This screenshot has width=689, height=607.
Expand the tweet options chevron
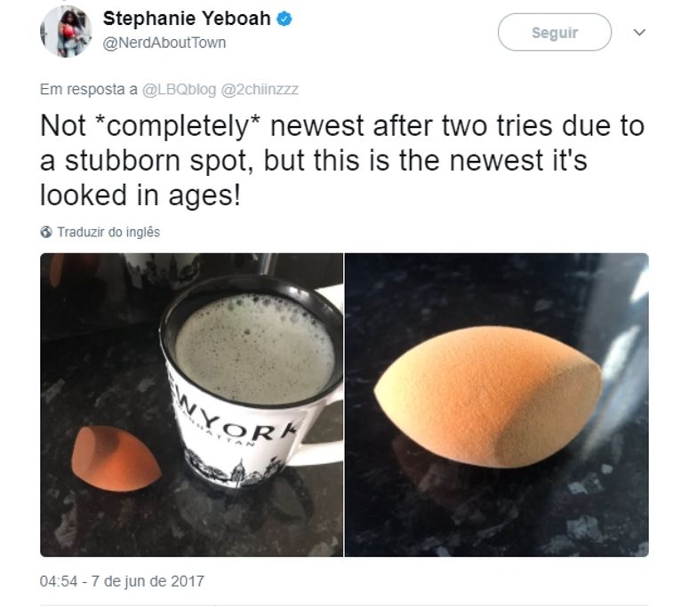[x=639, y=32]
